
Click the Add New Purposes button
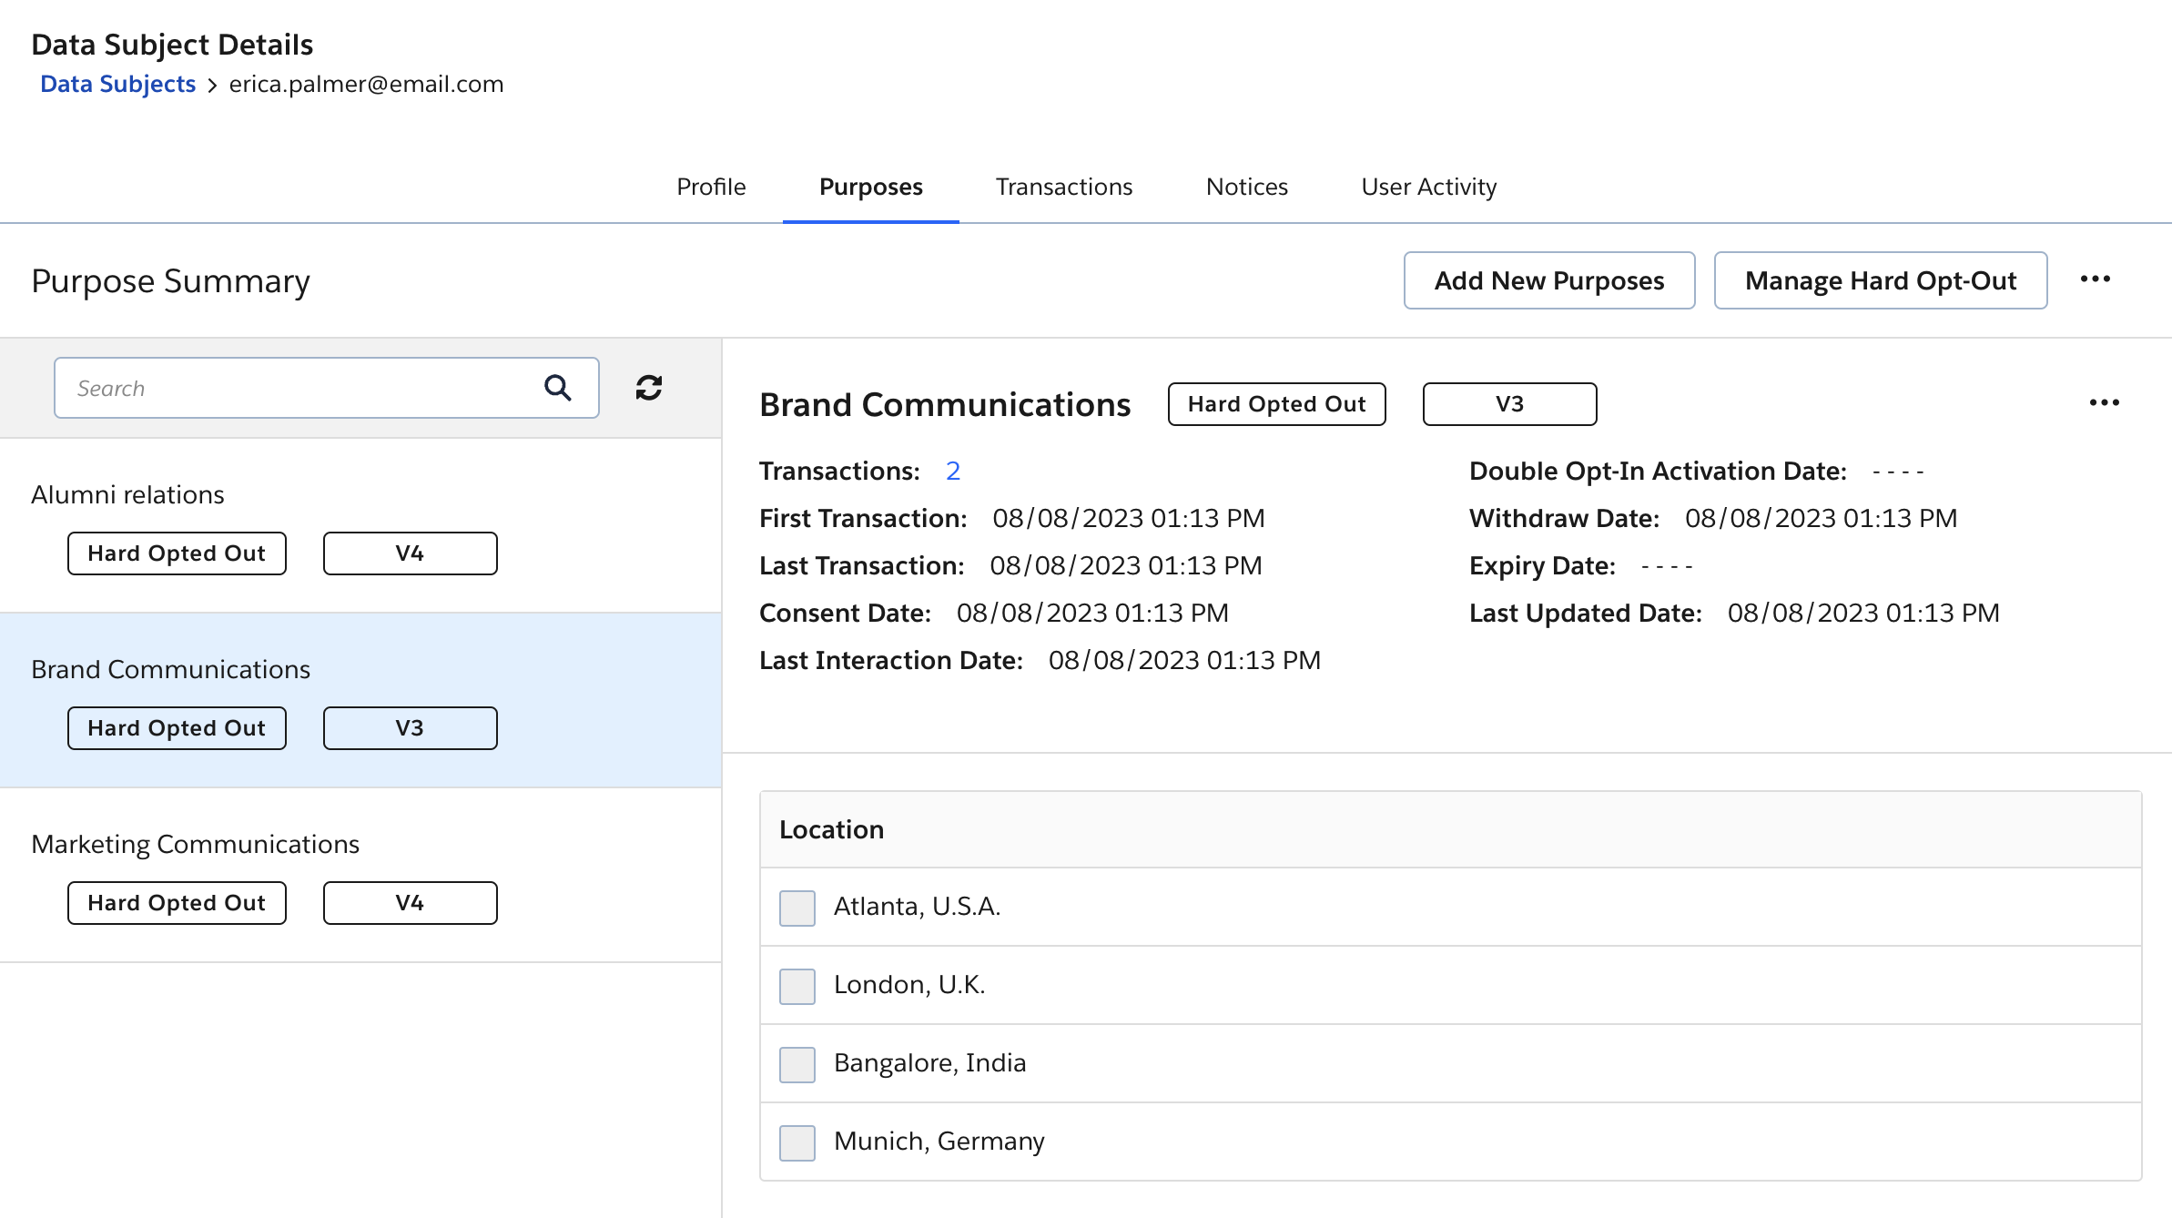pos(1548,279)
